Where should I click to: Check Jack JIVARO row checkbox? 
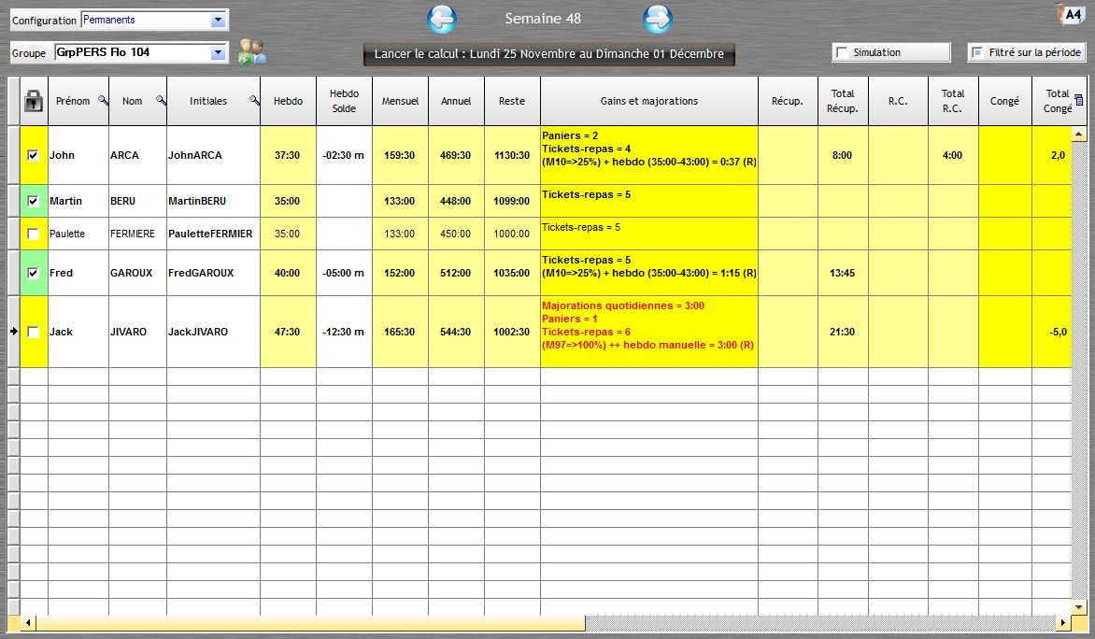coord(33,332)
